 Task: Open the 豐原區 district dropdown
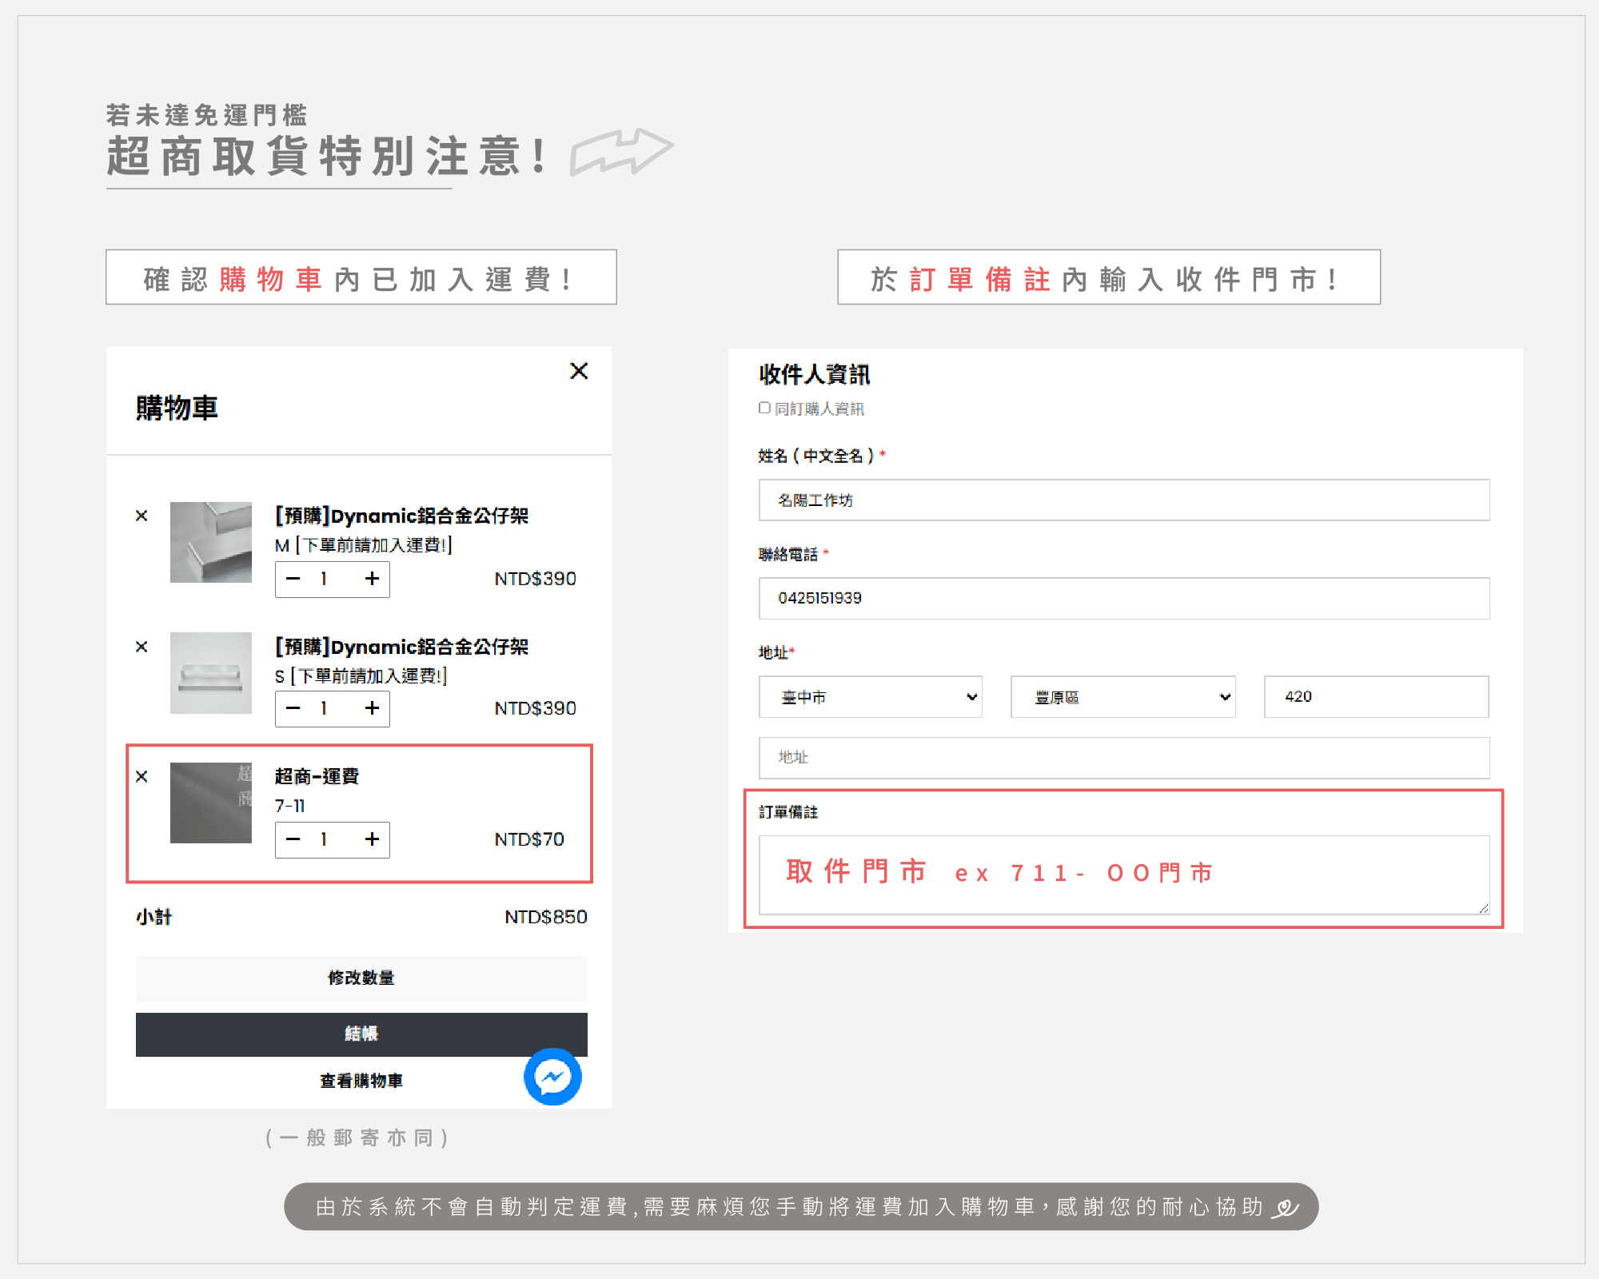tap(1122, 697)
